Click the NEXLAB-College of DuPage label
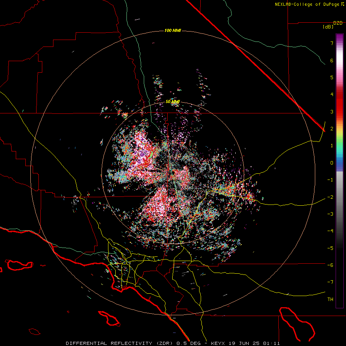Viewport: 346px width, 346px height. [x=307, y=4]
